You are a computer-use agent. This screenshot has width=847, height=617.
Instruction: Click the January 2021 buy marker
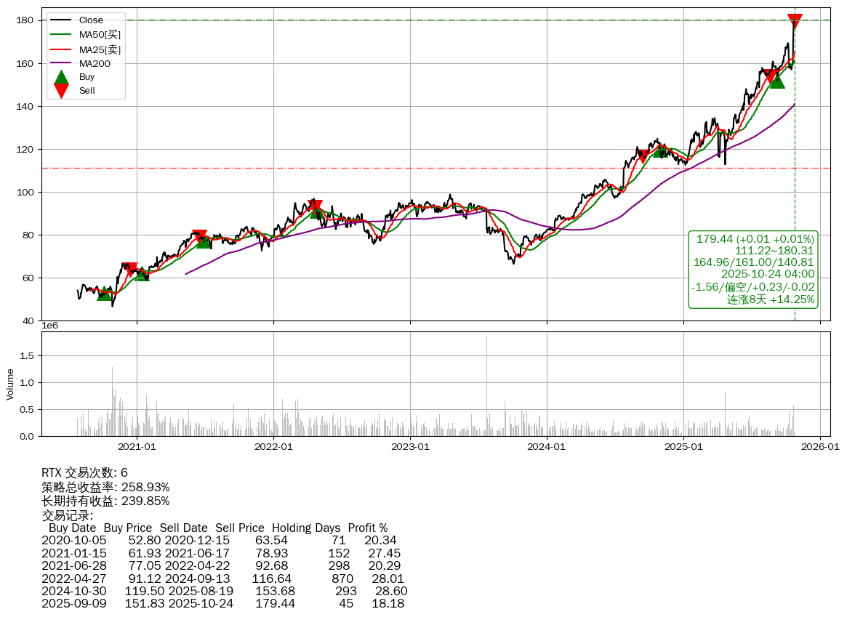[142, 274]
